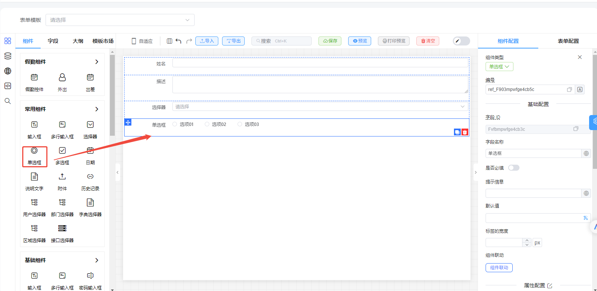
Task: Click the undo arrow icon in toolbar
Action: pyautogui.click(x=178, y=41)
